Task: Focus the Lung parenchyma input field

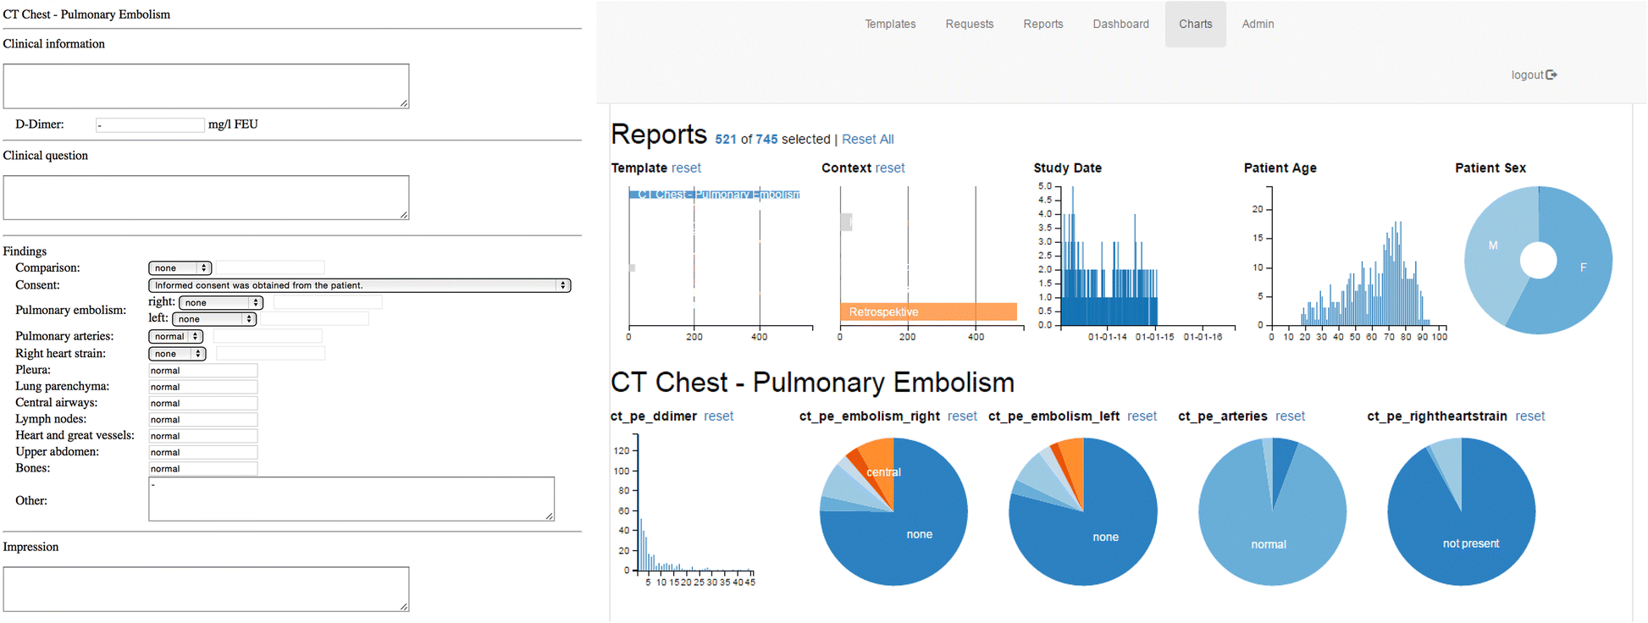Action: (x=203, y=387)
